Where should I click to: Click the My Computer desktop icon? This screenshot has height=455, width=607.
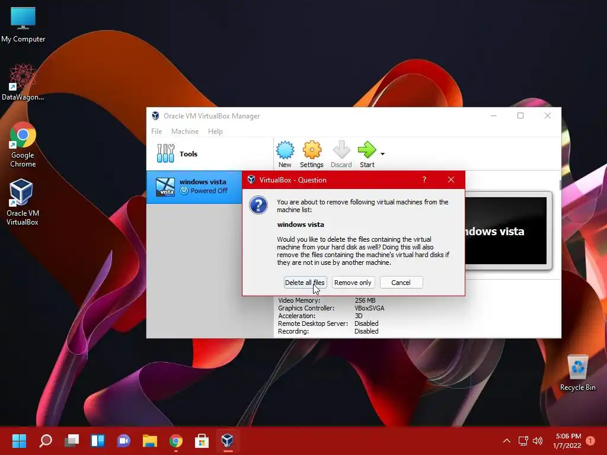[23, 25]
